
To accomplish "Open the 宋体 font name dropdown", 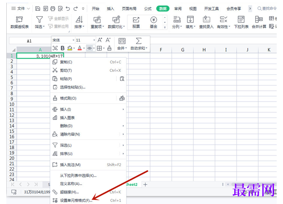I will click(63, 40).
